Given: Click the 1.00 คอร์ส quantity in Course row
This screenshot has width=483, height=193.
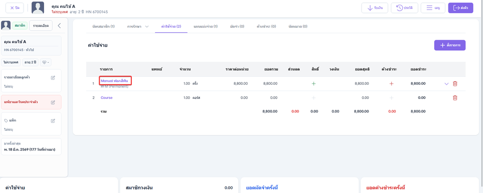Looking at the screenshot, I should pyautogui.click(x=192, y=98).
